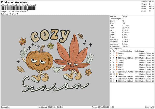
Task: Click the leaf character's peace sign hand
Action: (x=90, y=58)
